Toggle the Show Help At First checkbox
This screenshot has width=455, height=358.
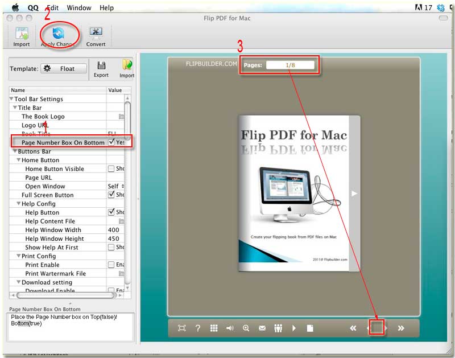coord(111,247)
